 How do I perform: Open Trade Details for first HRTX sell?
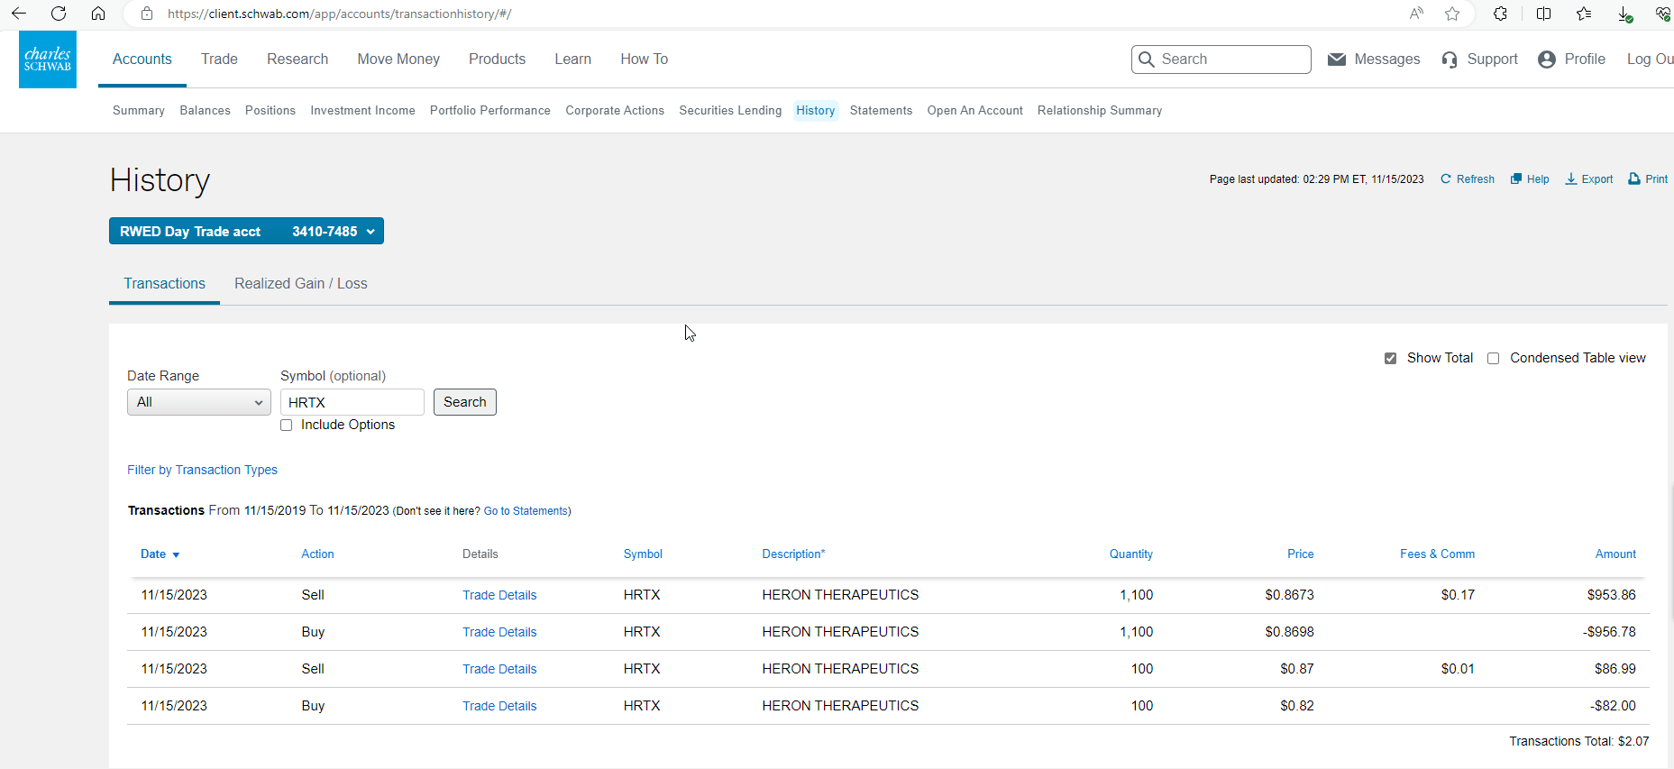(499, 595)
